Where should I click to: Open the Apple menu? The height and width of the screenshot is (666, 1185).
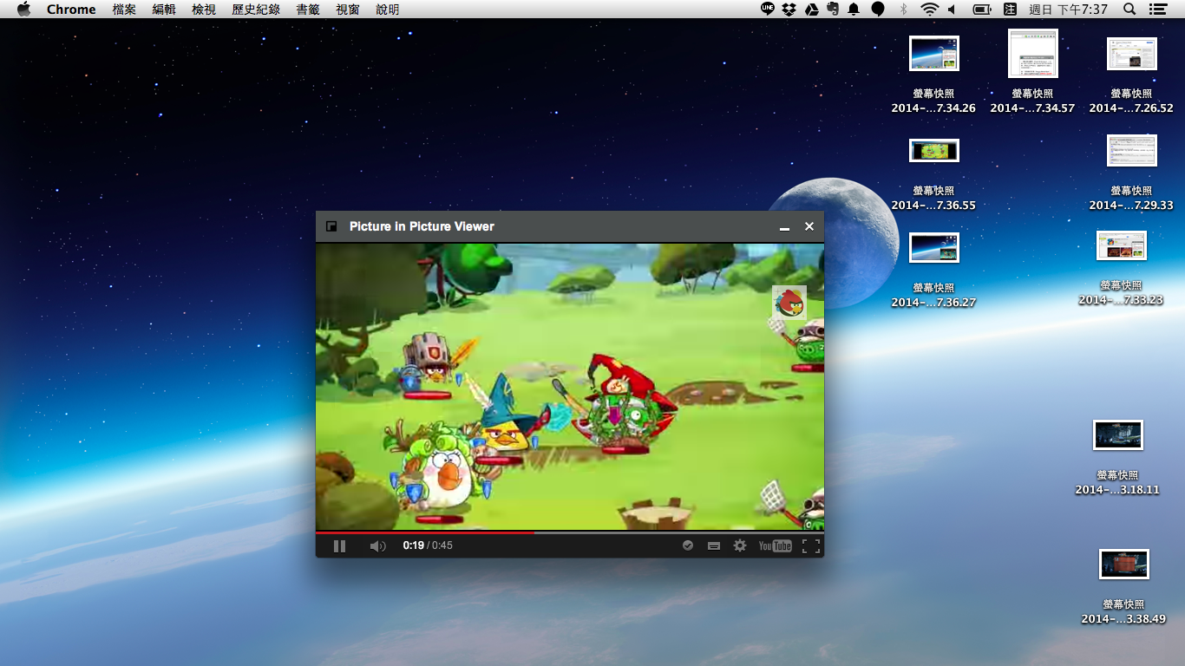[x=23, y=10]
